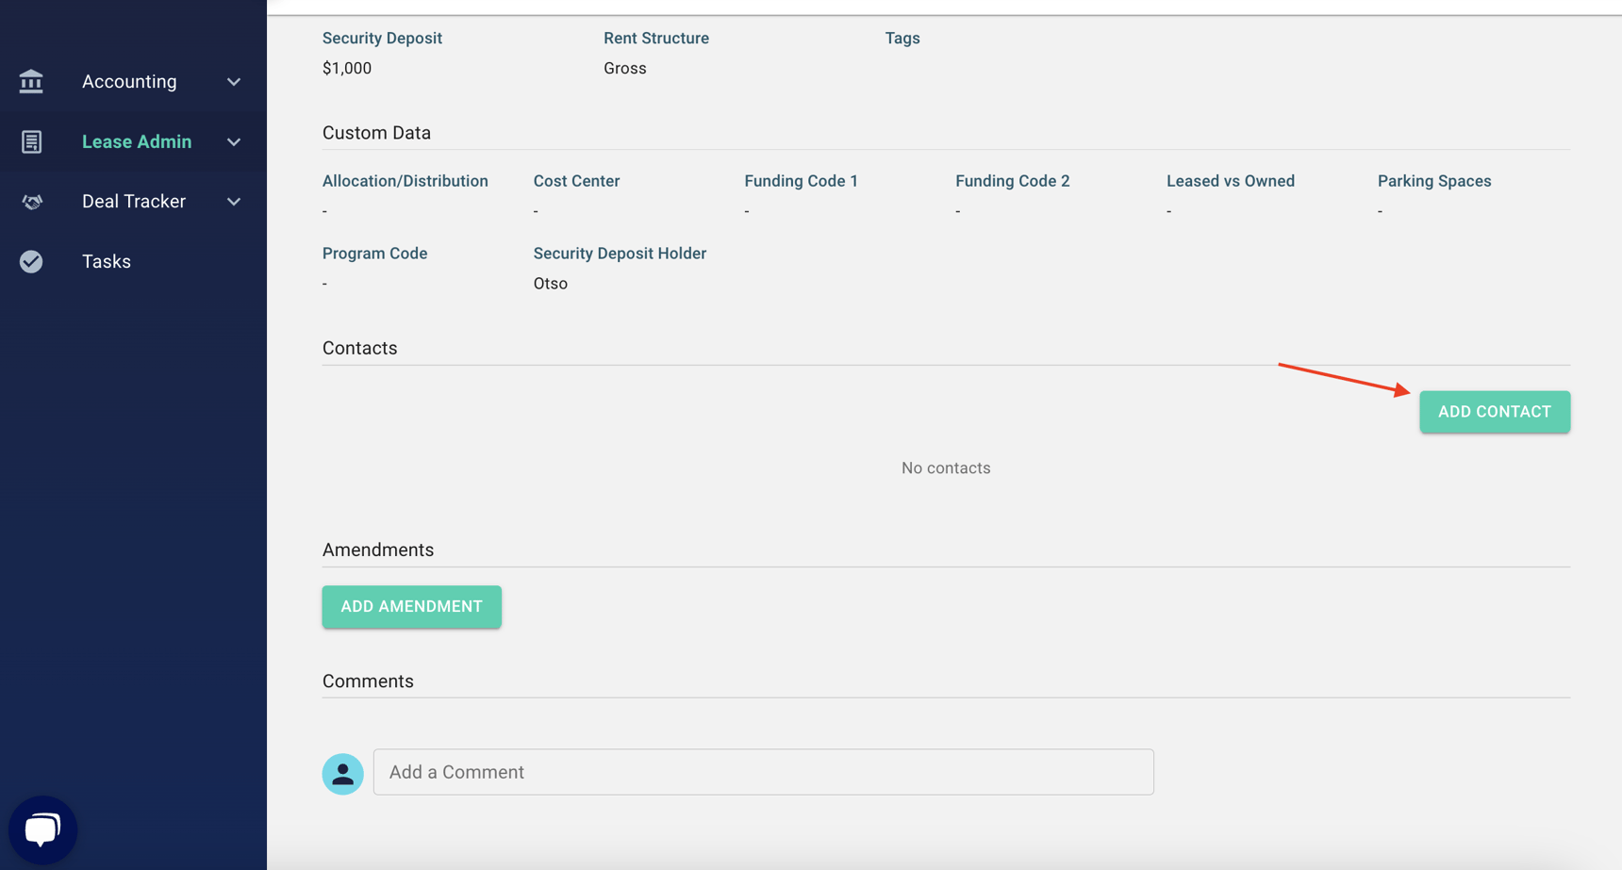Click the Accounting bank building icon
Image resolution: width=1622 pixels, height=870 pixels.
click(x=31, y=82)
